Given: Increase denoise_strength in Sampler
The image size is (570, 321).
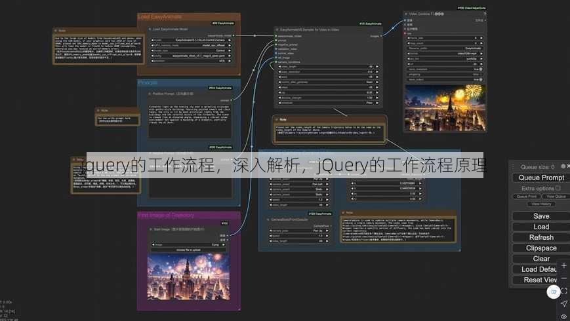Looking at the screenshot, I should [377, 98].
